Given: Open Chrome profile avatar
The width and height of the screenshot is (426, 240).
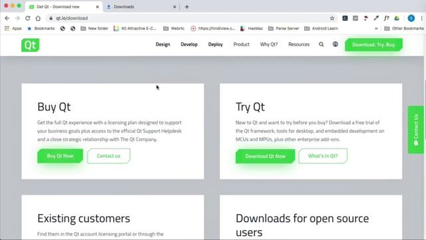Looking at the screenshot, I should (x=411, y=18).
